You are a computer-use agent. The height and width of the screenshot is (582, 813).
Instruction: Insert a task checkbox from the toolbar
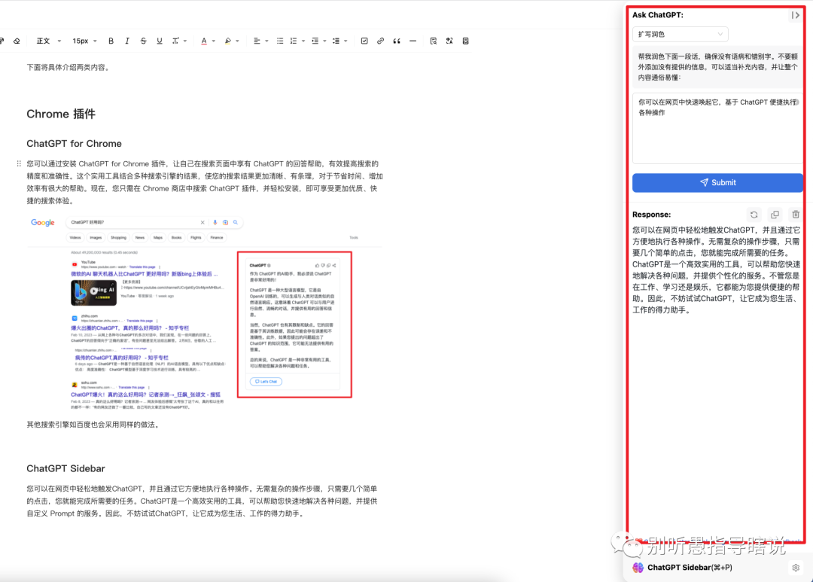pos(364,41)
